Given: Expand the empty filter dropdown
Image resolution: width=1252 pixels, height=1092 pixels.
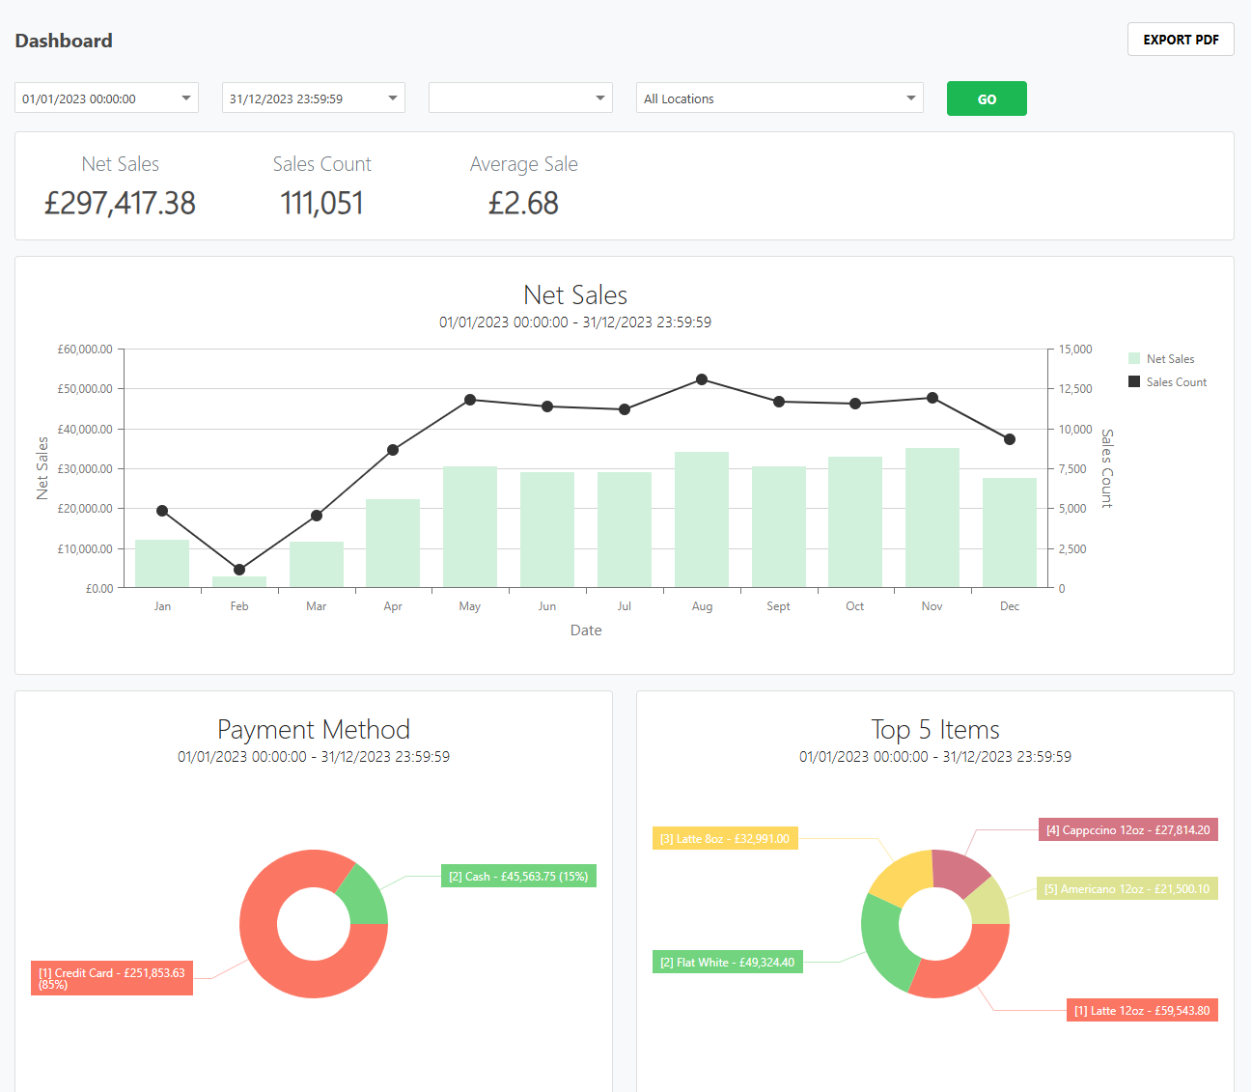Looking at the screenshot, I should pyautogui.click(x=520, y=98).
